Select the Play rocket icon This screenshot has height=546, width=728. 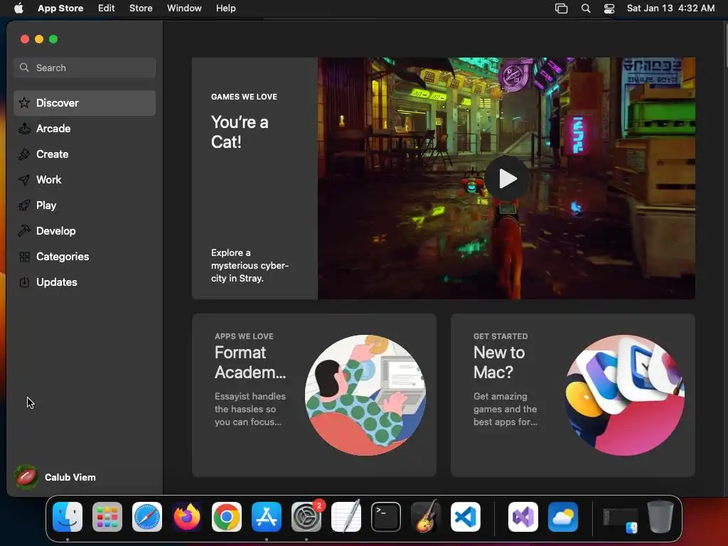pyautogui.click(x=24, y=205)
